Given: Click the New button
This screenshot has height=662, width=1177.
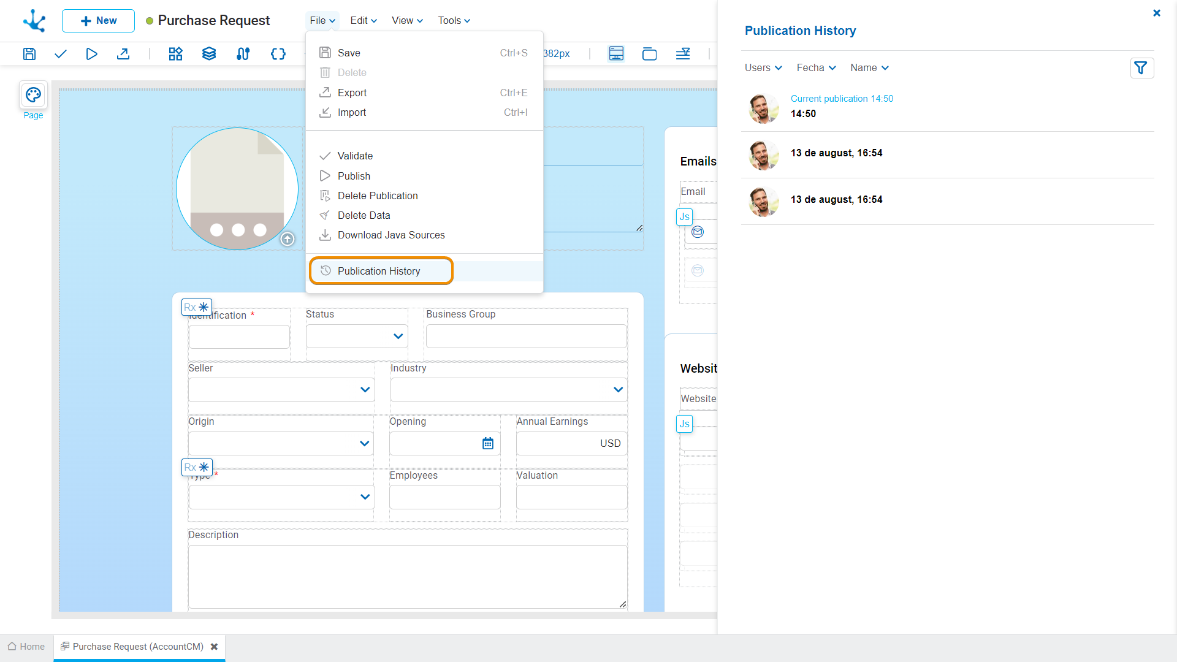Looking at the screenshot, I should tap(98, 21).
